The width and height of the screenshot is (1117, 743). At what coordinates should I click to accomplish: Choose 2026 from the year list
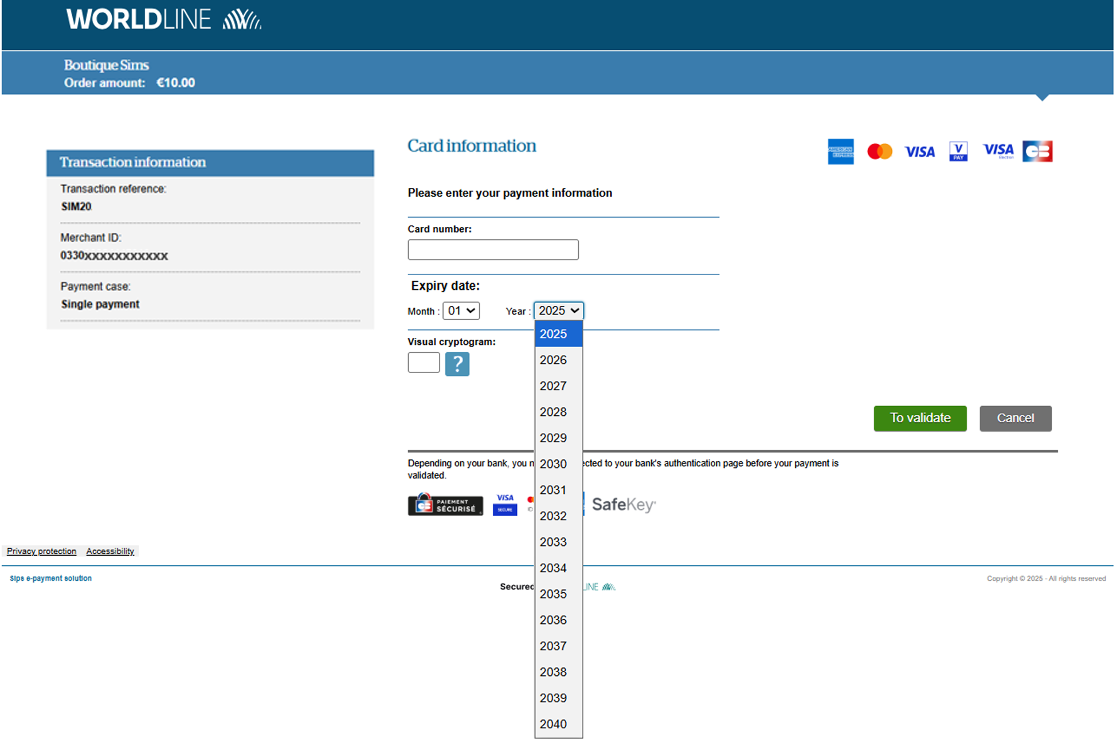click(553, 360)
